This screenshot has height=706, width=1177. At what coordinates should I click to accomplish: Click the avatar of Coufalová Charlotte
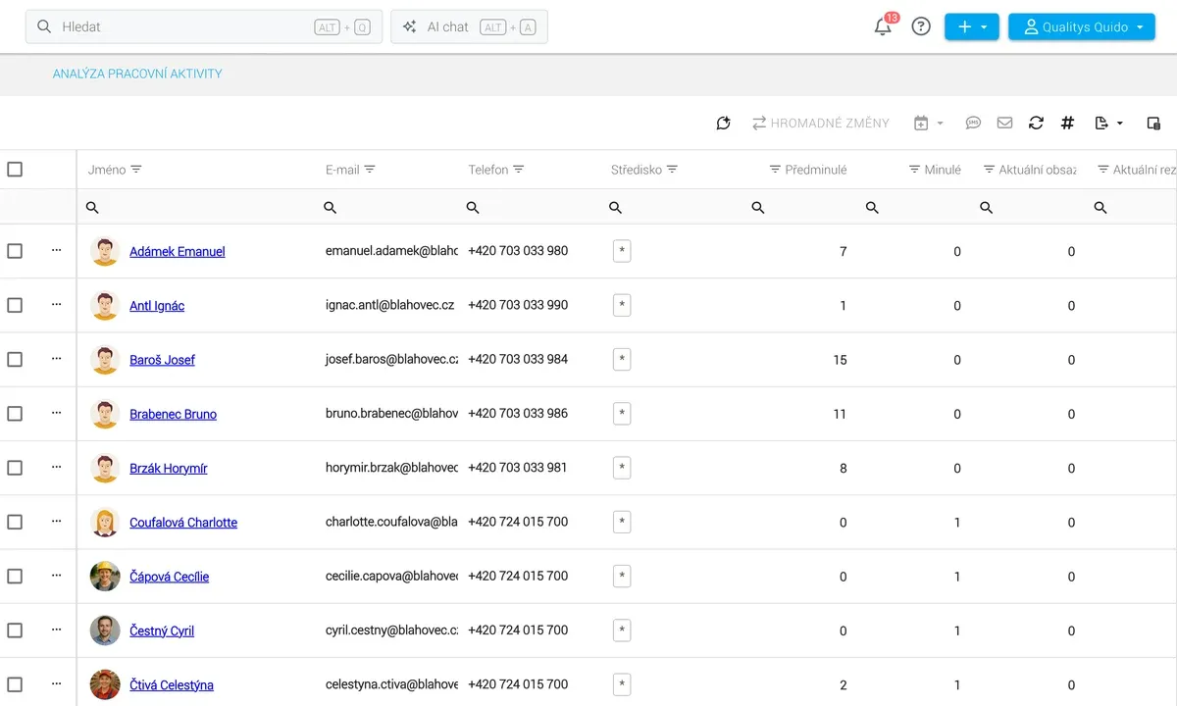(105, 523)
